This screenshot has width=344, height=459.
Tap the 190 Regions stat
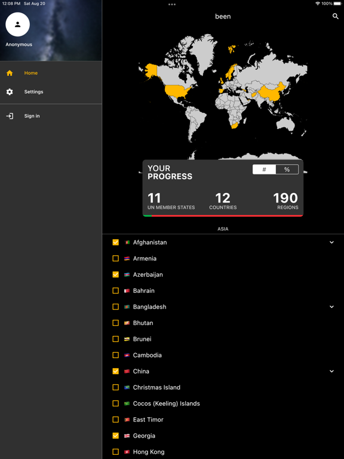tap(286, 201)
